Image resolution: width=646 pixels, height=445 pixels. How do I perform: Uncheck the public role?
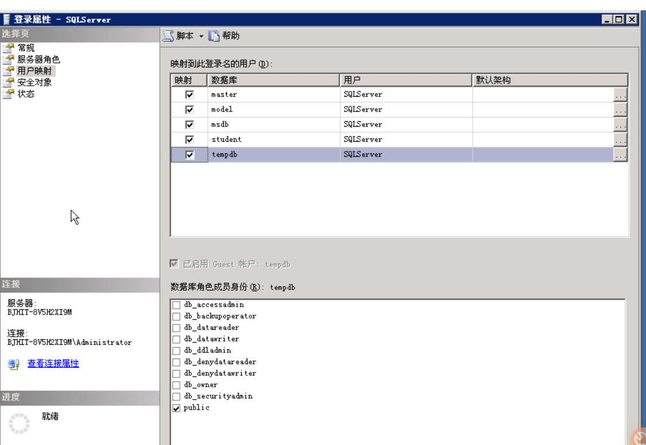pos(176,408)
